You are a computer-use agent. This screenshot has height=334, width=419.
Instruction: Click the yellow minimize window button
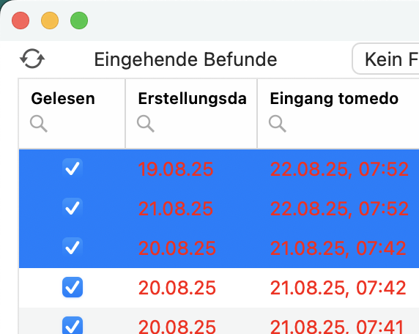pos(50,21)
